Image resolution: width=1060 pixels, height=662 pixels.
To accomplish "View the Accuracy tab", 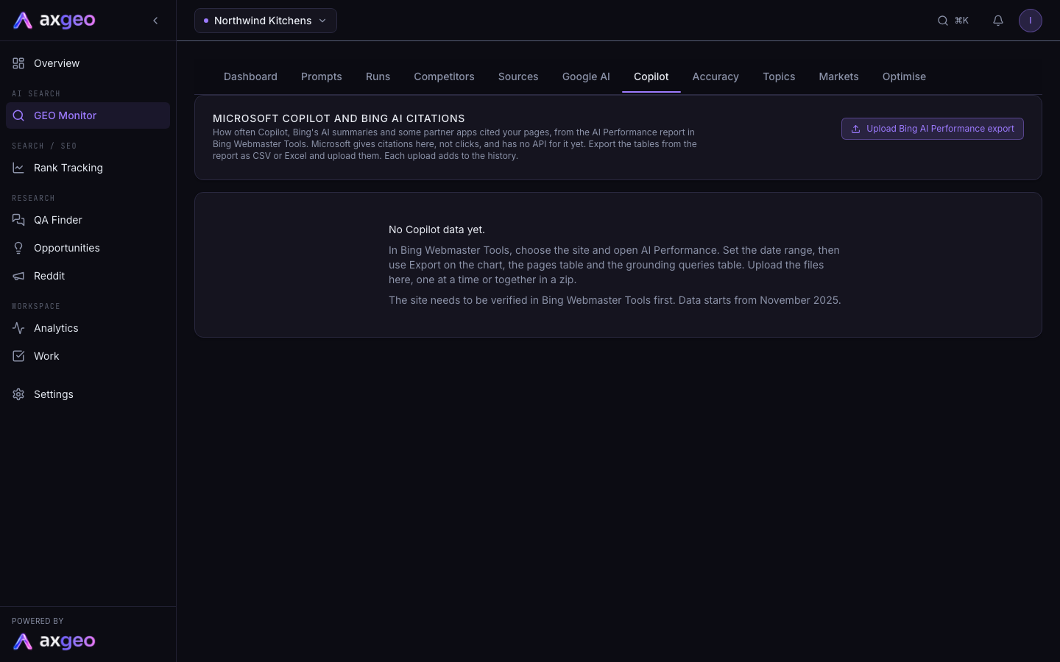I will pos(715,76).
